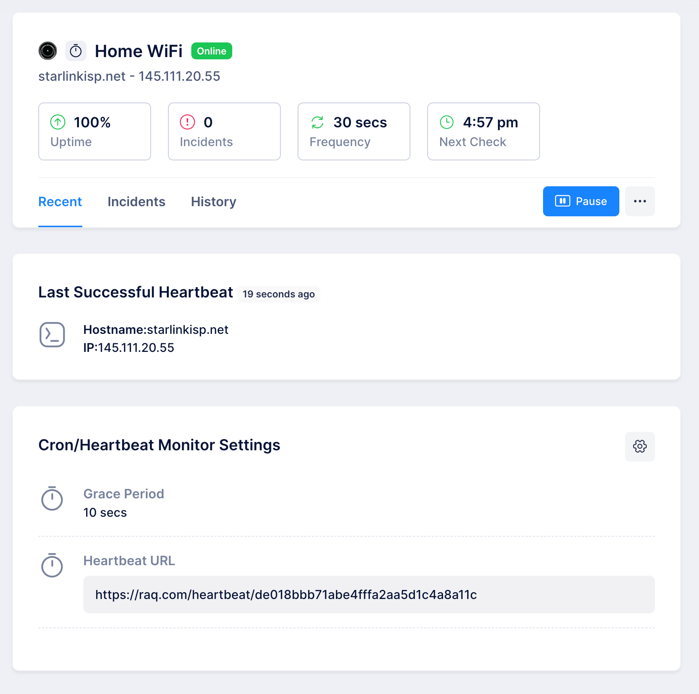Click the Heartbeat URL stopwatch icon
The width and height of the screenshot is (699, 694).
(x=52, y=566)
